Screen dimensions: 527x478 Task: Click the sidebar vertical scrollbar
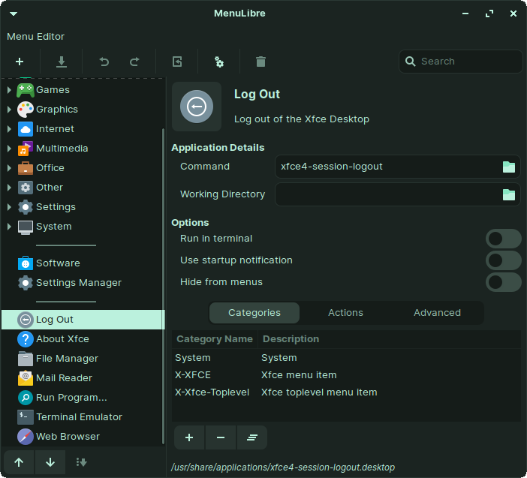pos(164,286)
